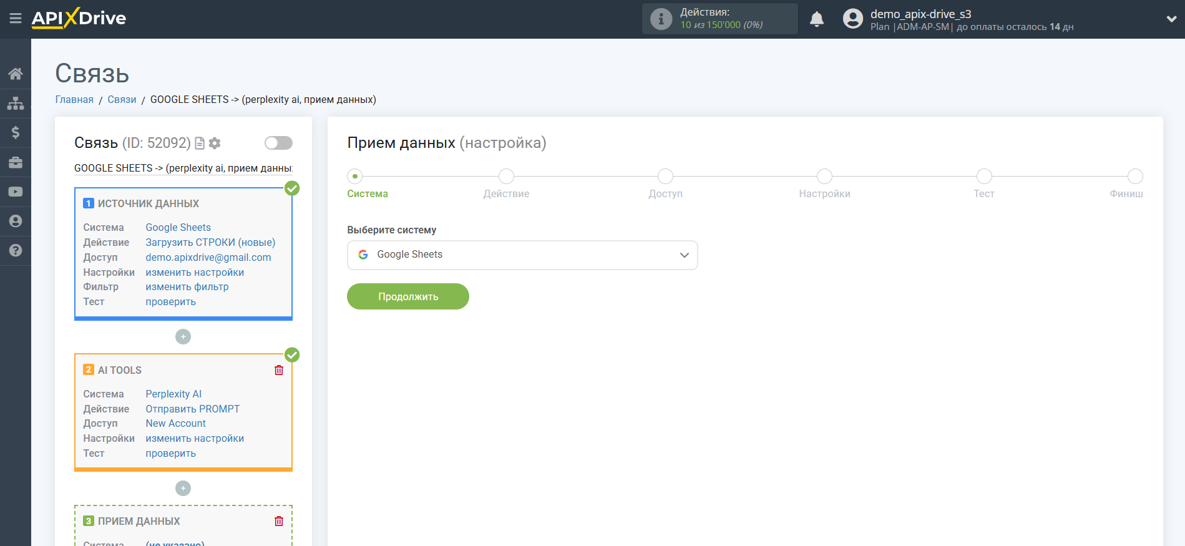Click demo.apixdrive@gmail.com access link
Viewport: 1185px width, 546px height.
[208, 258]
